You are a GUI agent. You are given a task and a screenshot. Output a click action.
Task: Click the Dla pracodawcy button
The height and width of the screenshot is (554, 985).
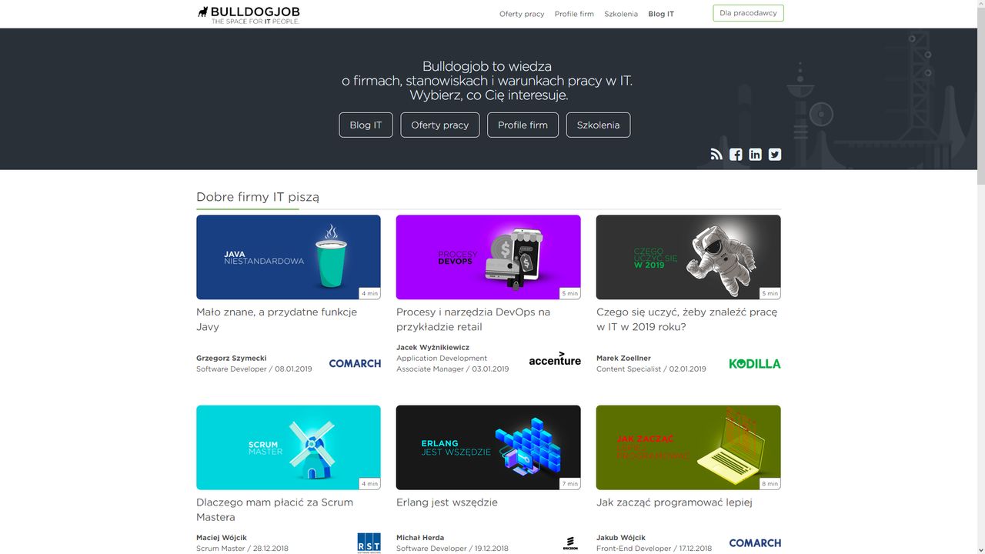pyautogui.click(x=748, y=13)
